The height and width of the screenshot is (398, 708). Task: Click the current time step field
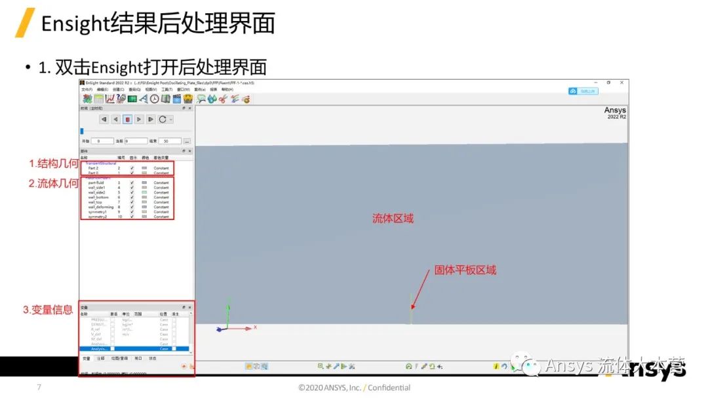pyautogui.click(x=136, y=141)
